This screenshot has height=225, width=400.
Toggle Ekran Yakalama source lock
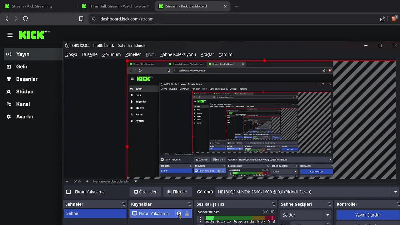tap(187, 213)
